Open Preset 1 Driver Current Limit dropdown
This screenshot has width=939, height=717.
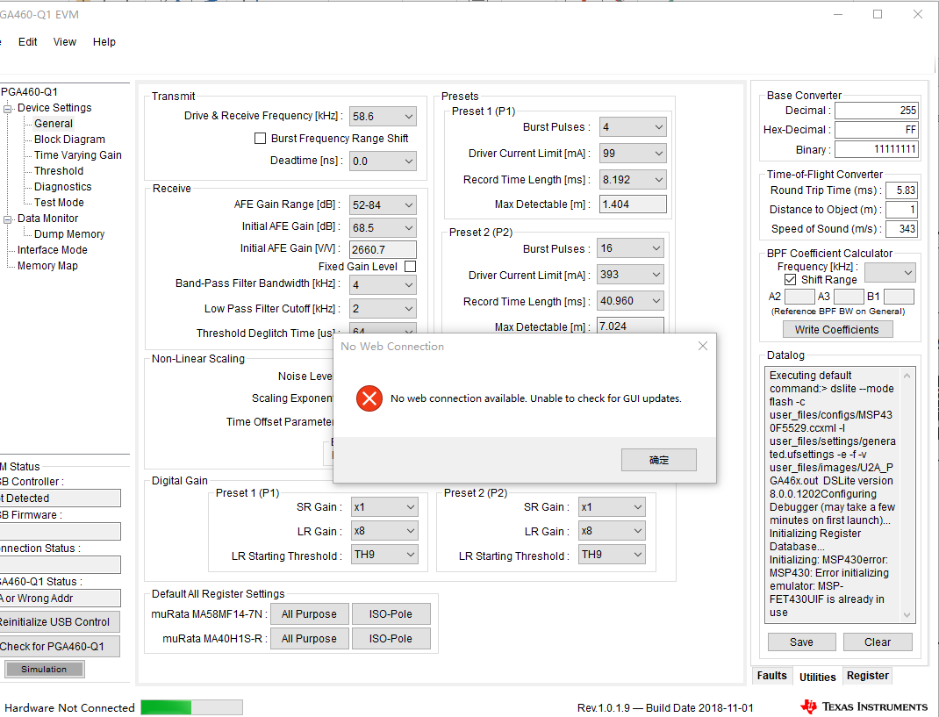coord(633,154)
